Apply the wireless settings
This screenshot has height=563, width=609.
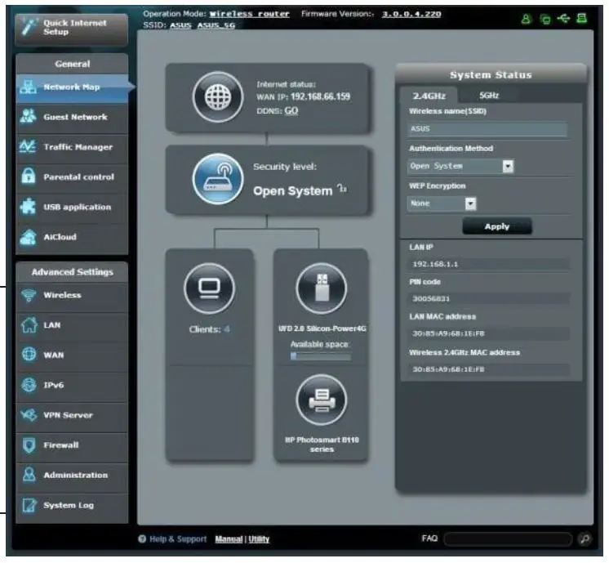(x=497, y=226)
